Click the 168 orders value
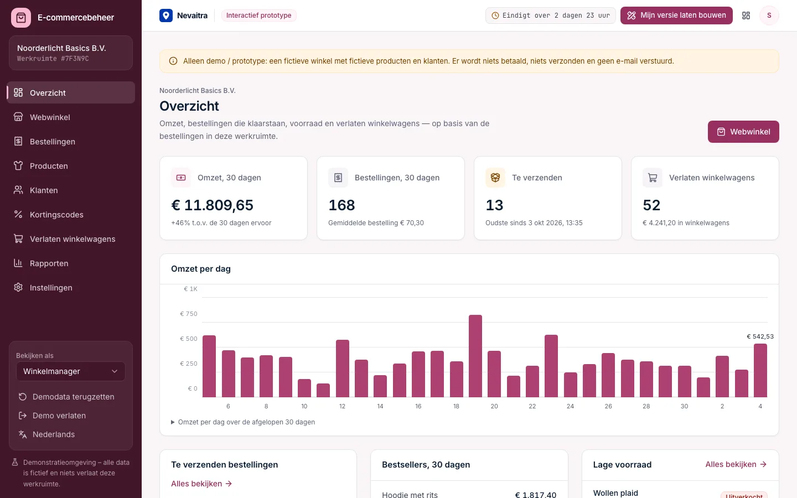This screenshot has height=498, width=797. pyautogui.click(x=341, y=205)
